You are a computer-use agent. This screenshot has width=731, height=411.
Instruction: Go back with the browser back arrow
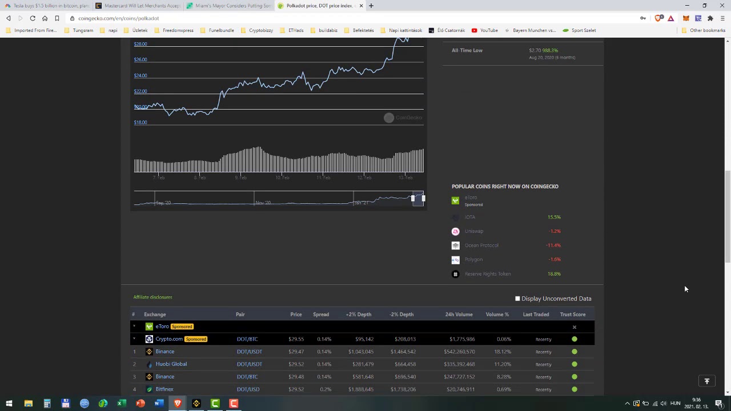[9, 18]
